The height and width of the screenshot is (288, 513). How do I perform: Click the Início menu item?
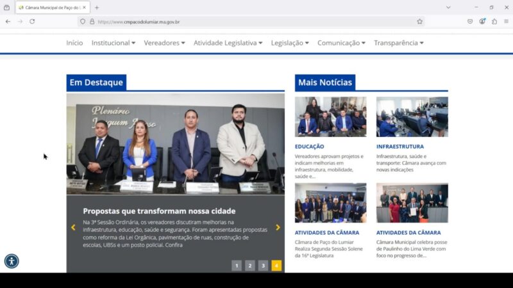pos(74,43)
